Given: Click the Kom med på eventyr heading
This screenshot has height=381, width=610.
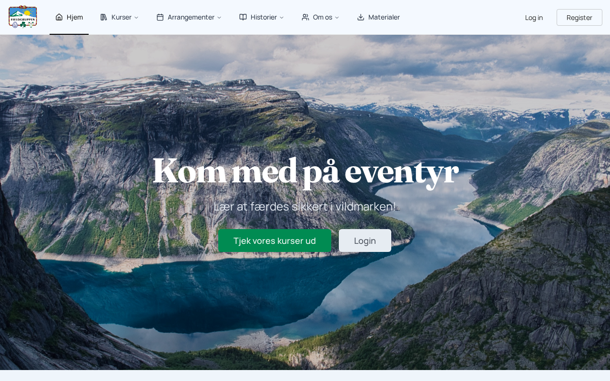Looking at the screenshot, I should pos(305,171).
